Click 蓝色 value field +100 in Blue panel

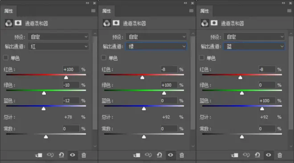click(x=267, y=100)
